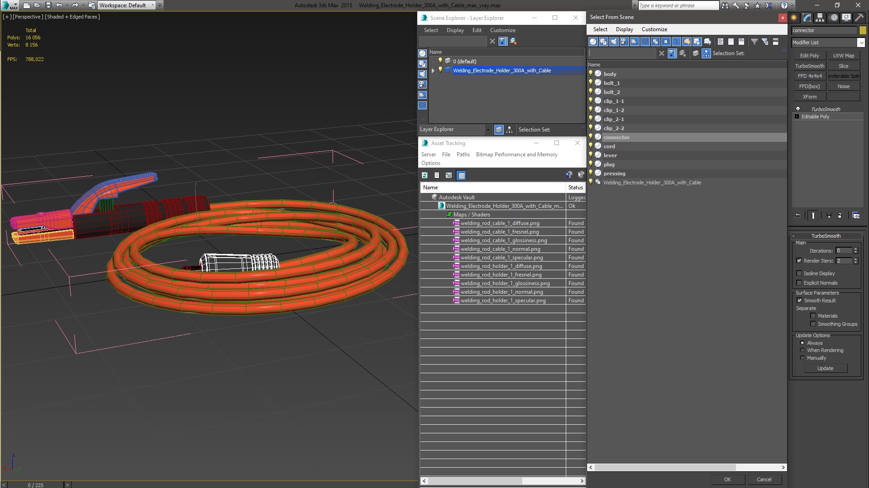Screen dimensions: 869x488
Task: Select Manually update option
Action: pyautogui.click(x=802, y=358)
